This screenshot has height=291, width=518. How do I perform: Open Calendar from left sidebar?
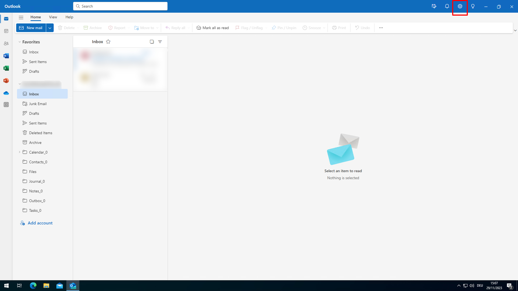[x=6, y=31]
